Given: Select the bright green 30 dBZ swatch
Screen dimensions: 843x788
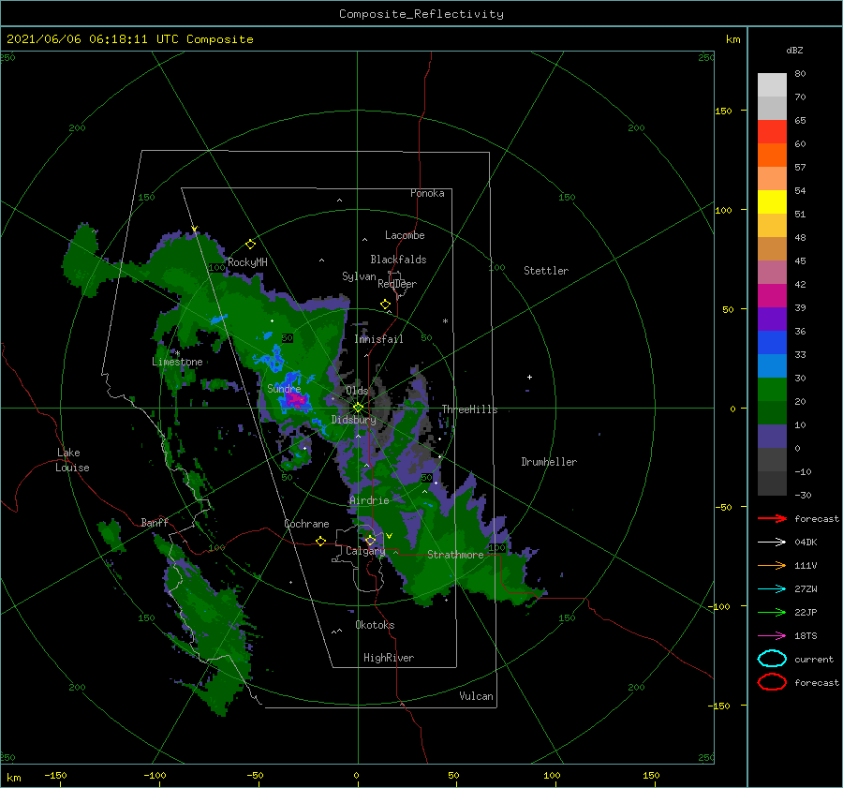Looking at the screenshot, I should click(772, 389).
